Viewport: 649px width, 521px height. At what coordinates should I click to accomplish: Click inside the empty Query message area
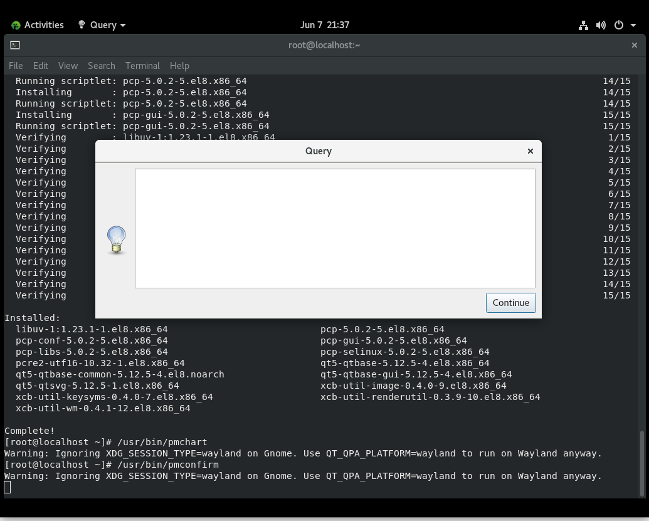(x=335, y=228)
